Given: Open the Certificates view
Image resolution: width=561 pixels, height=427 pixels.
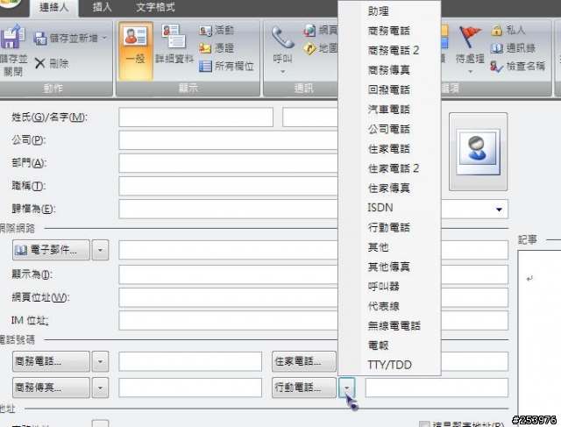Looking at the screenshot, I should point(217,48).
